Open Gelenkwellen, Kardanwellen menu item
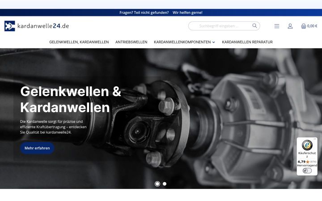This screenshot has width=322, height=201. click(79, 42)
